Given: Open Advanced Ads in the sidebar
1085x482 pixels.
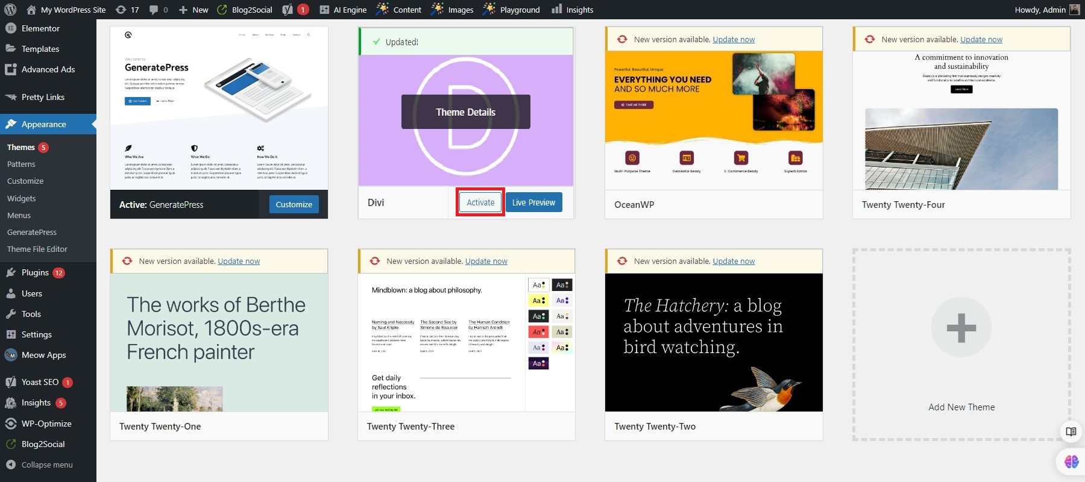Looking at the screenshot, I should pyautogui.click(x=48, y=69).
